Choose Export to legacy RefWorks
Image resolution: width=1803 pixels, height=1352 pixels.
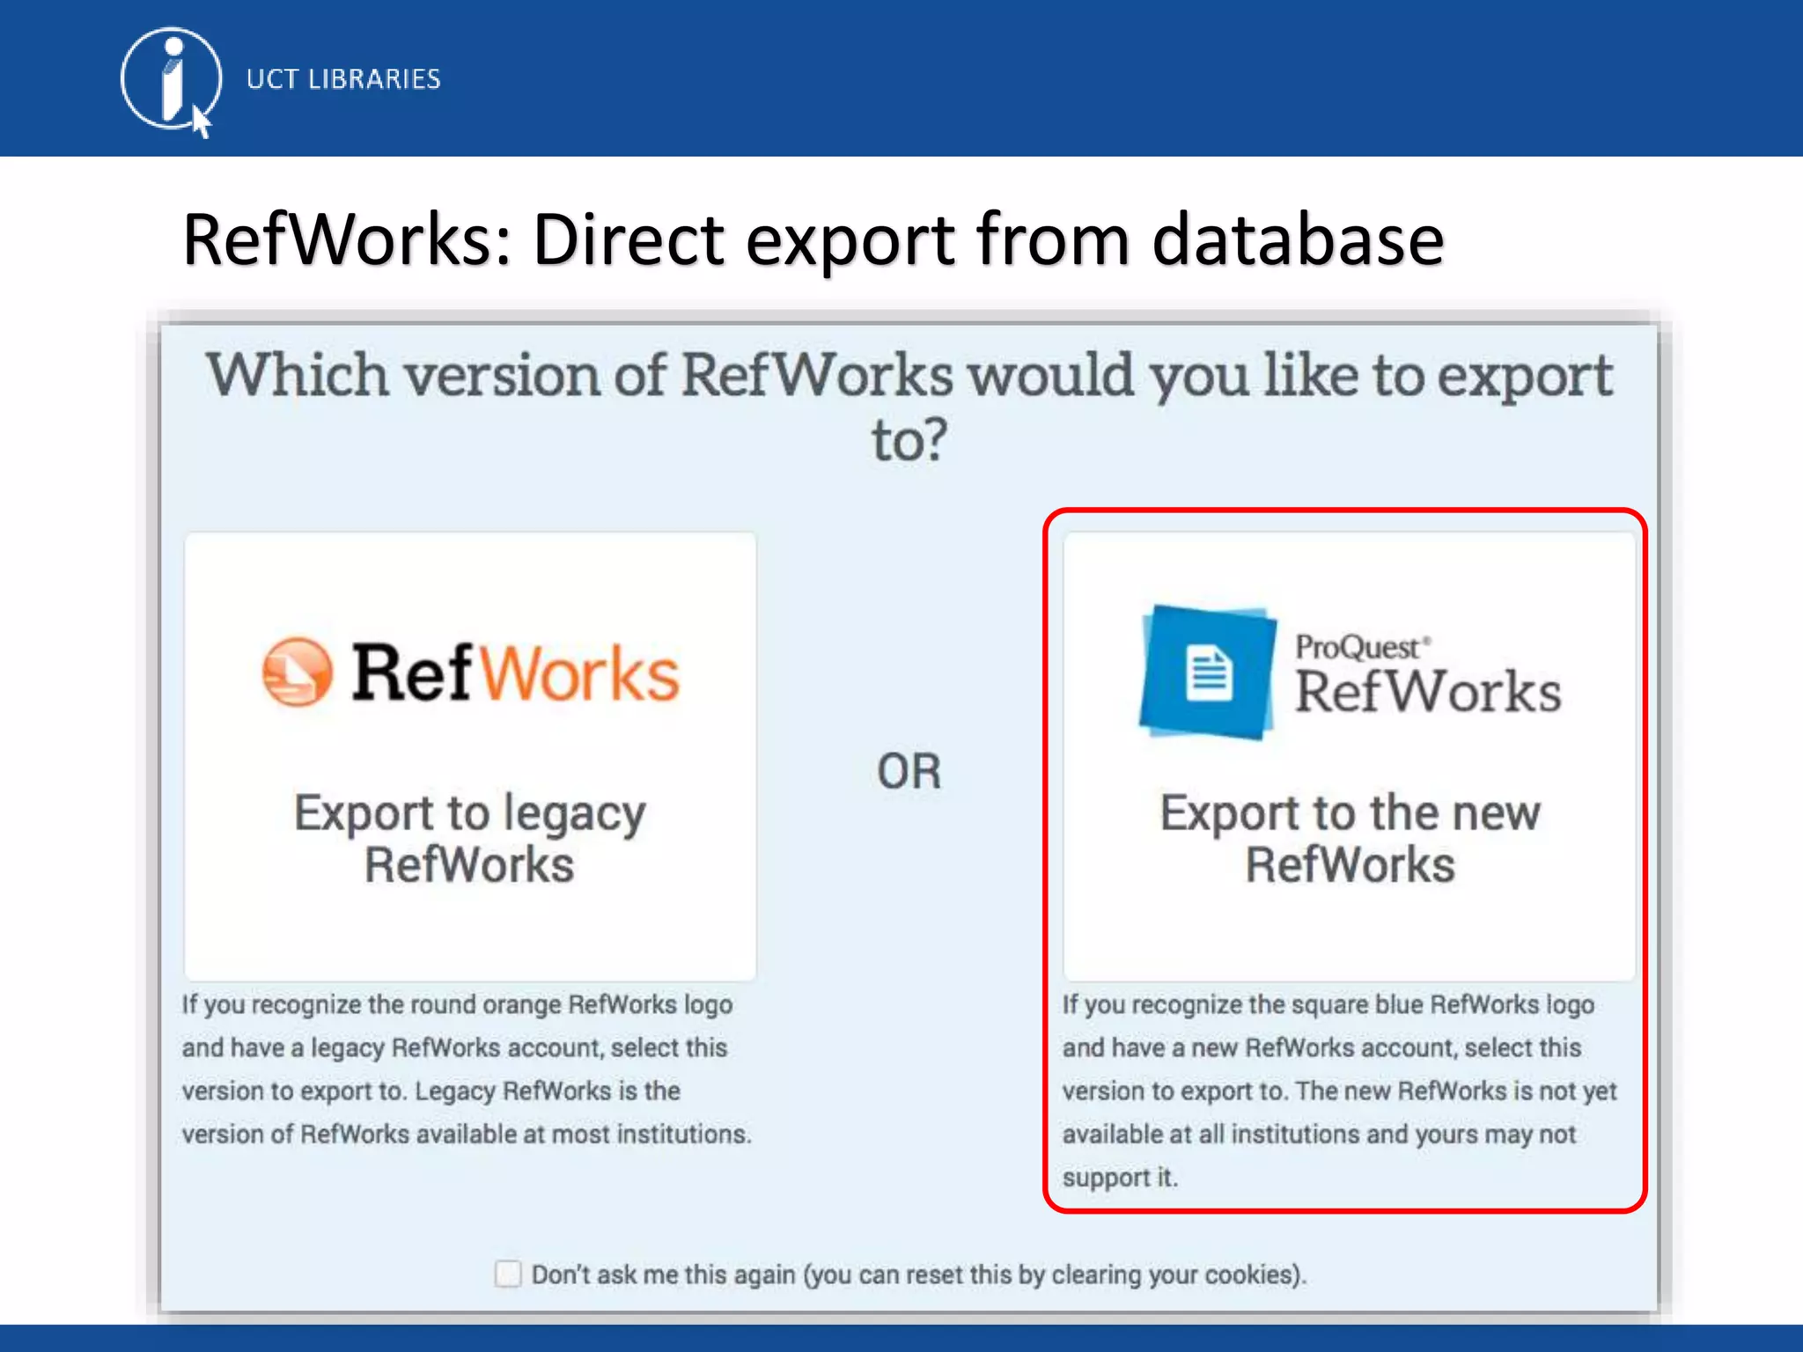click(470, 756)
